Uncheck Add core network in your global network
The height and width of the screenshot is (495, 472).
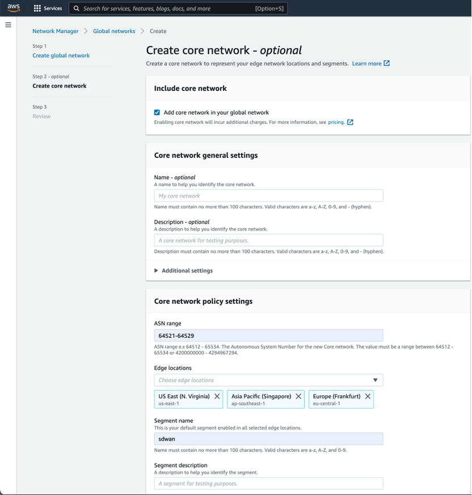157,112
